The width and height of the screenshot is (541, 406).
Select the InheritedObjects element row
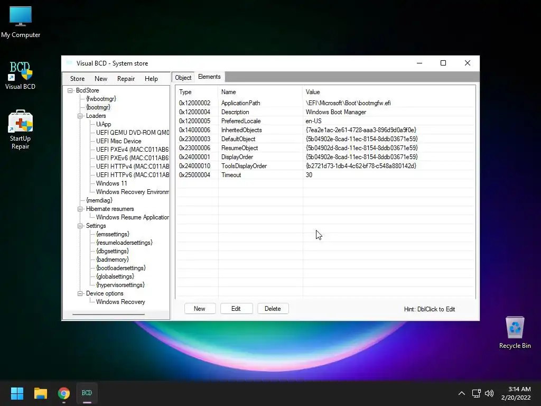325,130
